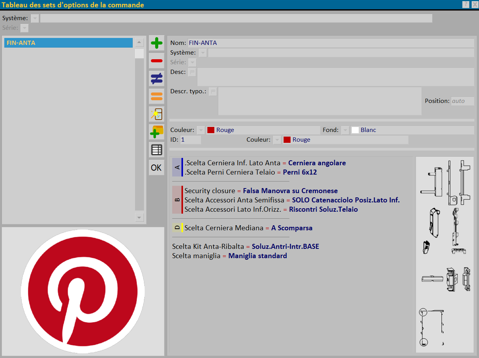Select the FIN-ANTA set in the list
Viewport: 479px width, 358px height.
[68, 43]
